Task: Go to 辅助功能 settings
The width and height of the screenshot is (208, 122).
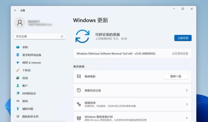Action: [x=39, y=109]
